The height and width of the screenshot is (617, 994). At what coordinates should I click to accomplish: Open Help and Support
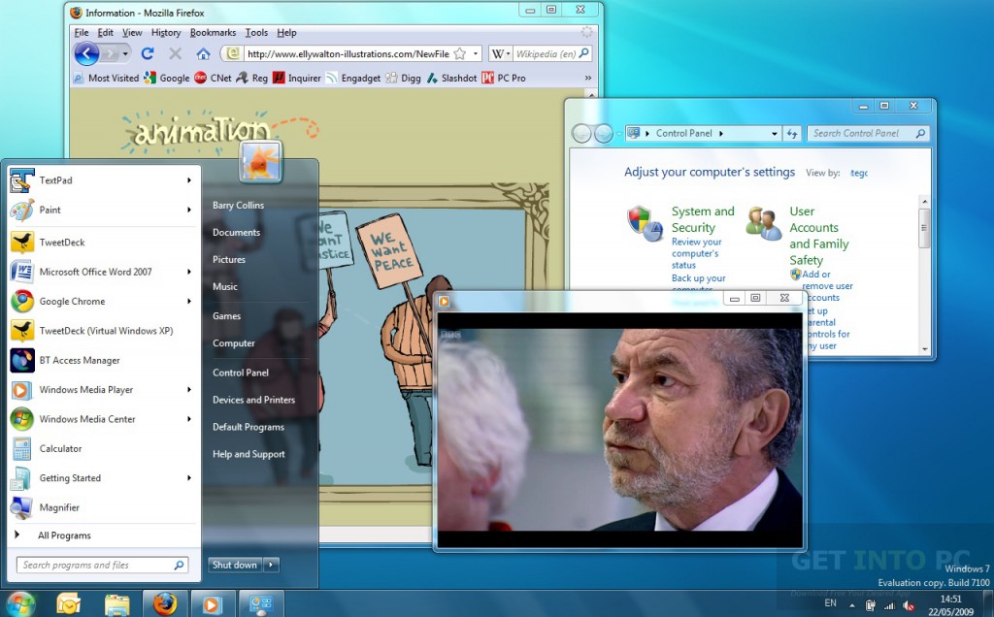click(248, 454)
